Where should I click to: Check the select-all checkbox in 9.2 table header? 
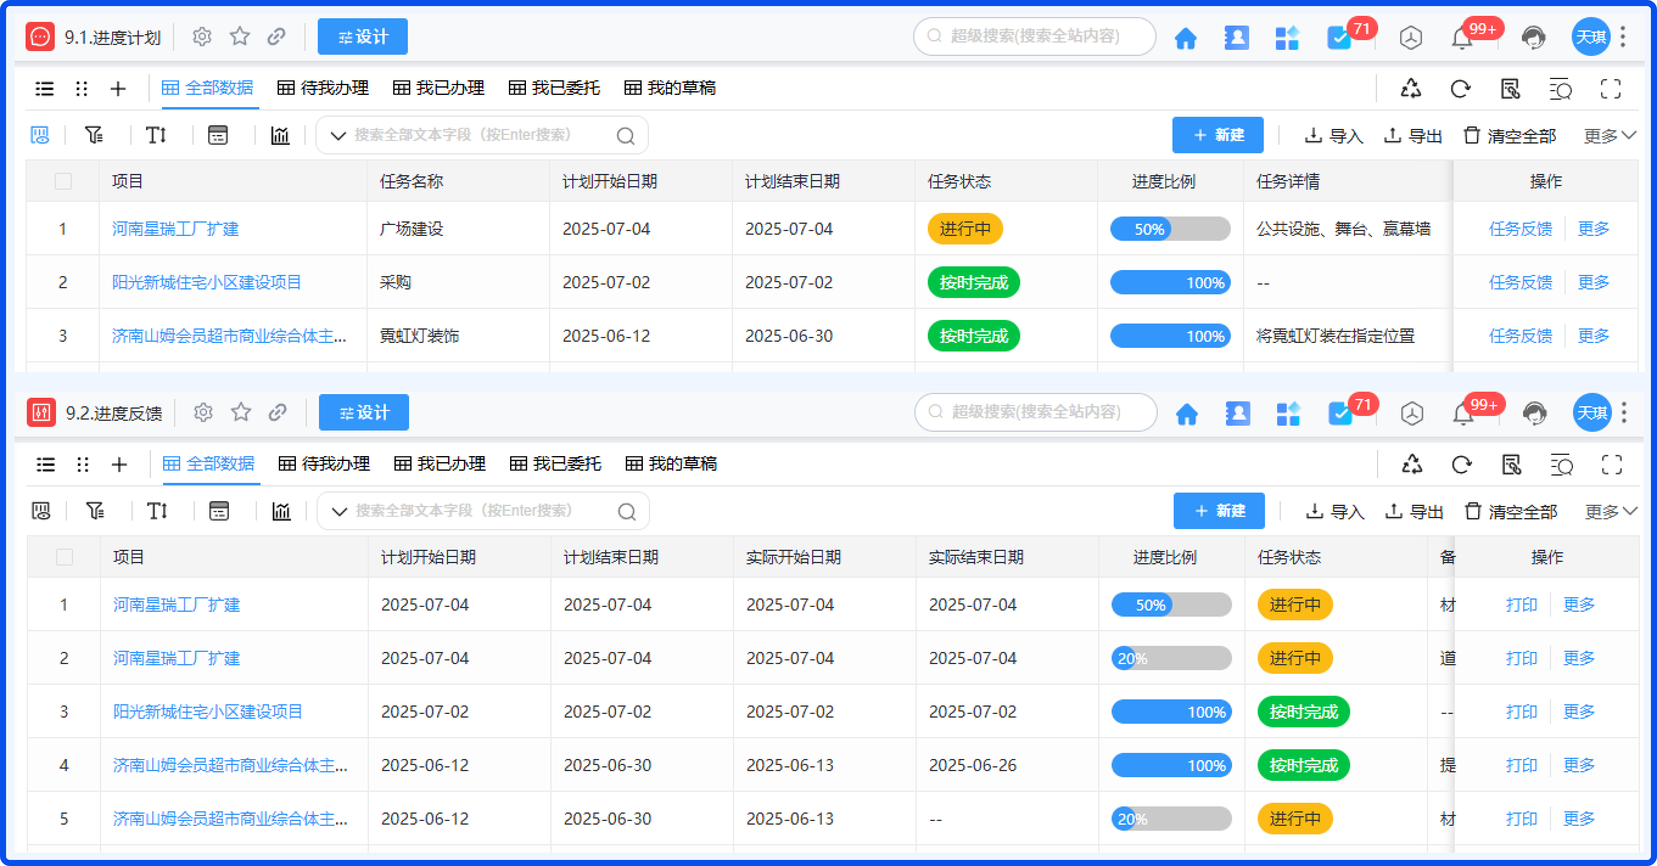[65, 557]
